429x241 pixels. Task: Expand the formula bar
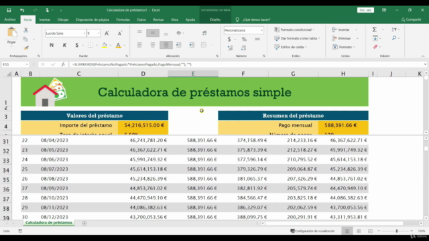click(425, 64)
